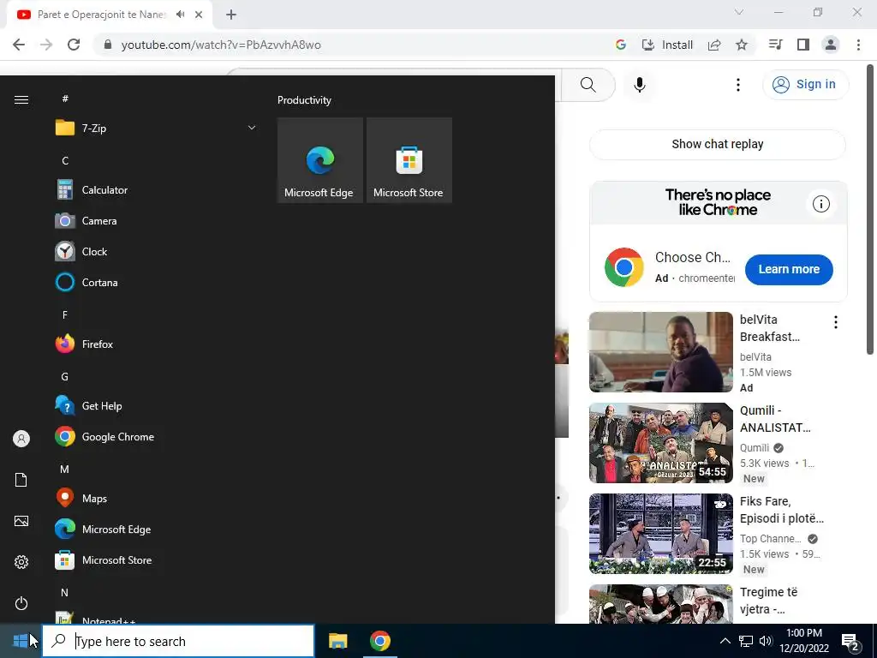Open the user account icon in Start
This screenshot has height=658, width=877.
pos(21,439)
